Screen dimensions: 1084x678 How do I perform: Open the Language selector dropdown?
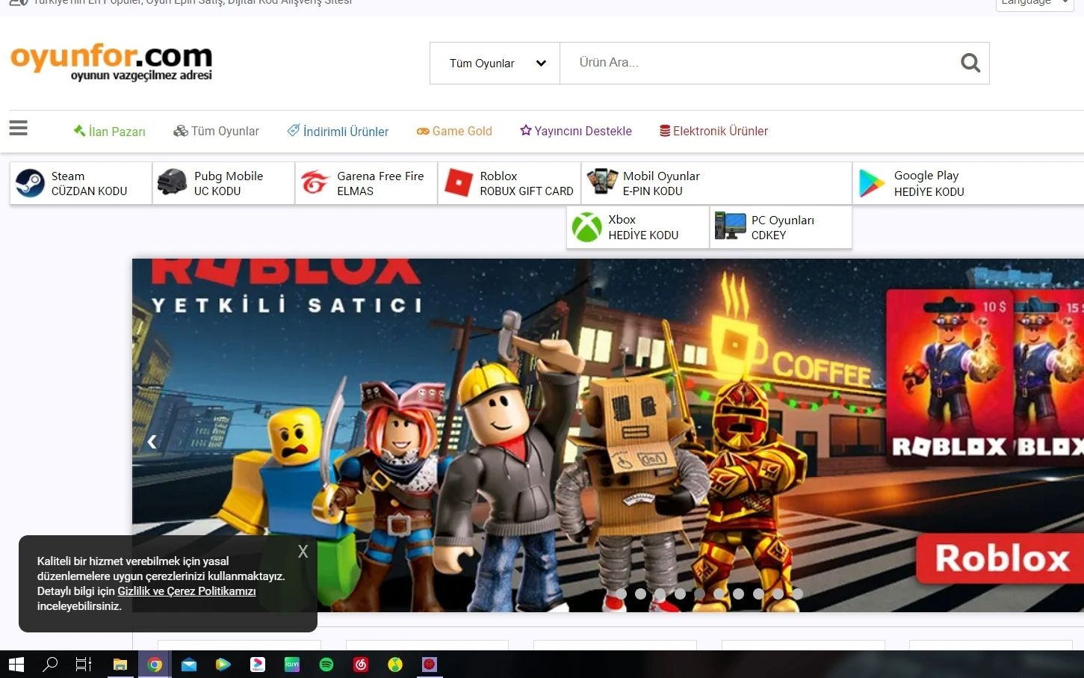(1035, 3)
